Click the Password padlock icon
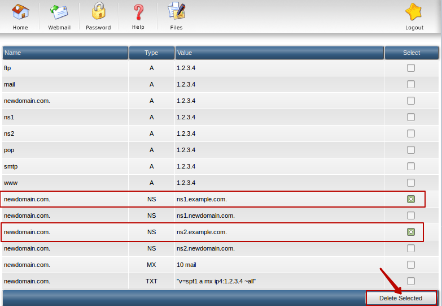Viewport: 442px width, 306px height. [x=98, y=12]
